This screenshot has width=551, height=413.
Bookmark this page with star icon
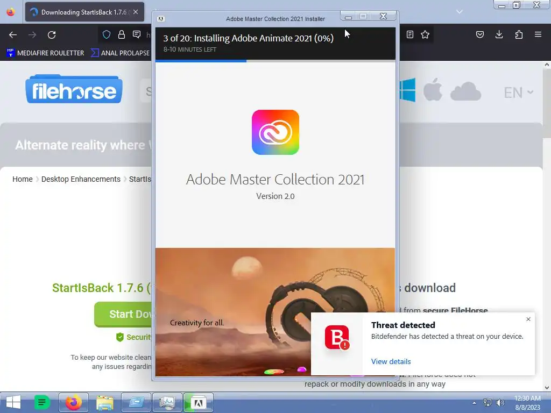point(425,34)
